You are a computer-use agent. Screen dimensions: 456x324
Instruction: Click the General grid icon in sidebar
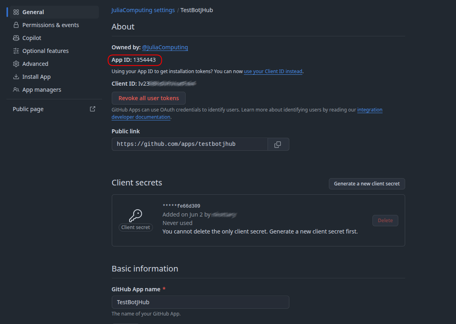click(x=16, y=12)
